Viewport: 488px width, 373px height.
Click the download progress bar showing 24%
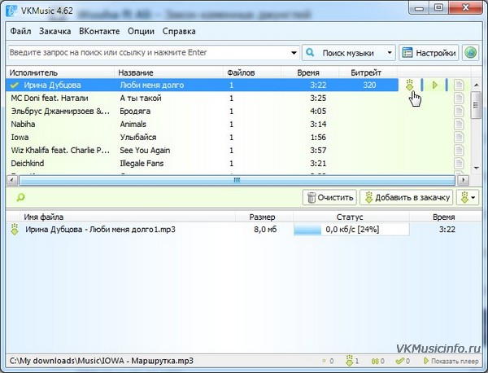[351, 230]
